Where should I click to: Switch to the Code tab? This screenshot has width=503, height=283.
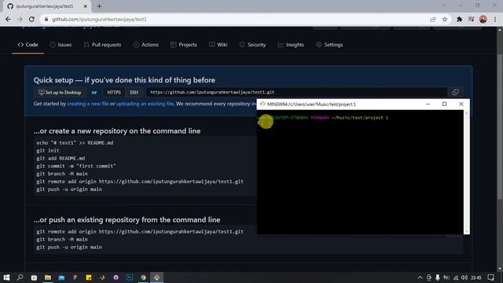click(x=28, y=45)
